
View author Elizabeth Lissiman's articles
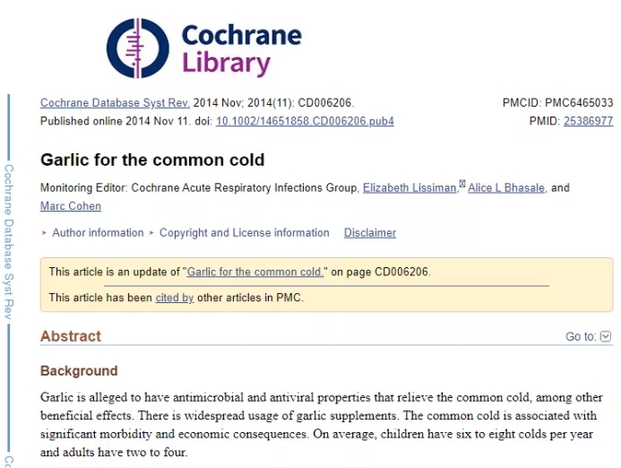[410, 187]
